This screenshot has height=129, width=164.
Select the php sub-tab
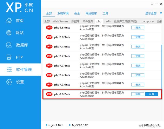[x=99, y=21]
